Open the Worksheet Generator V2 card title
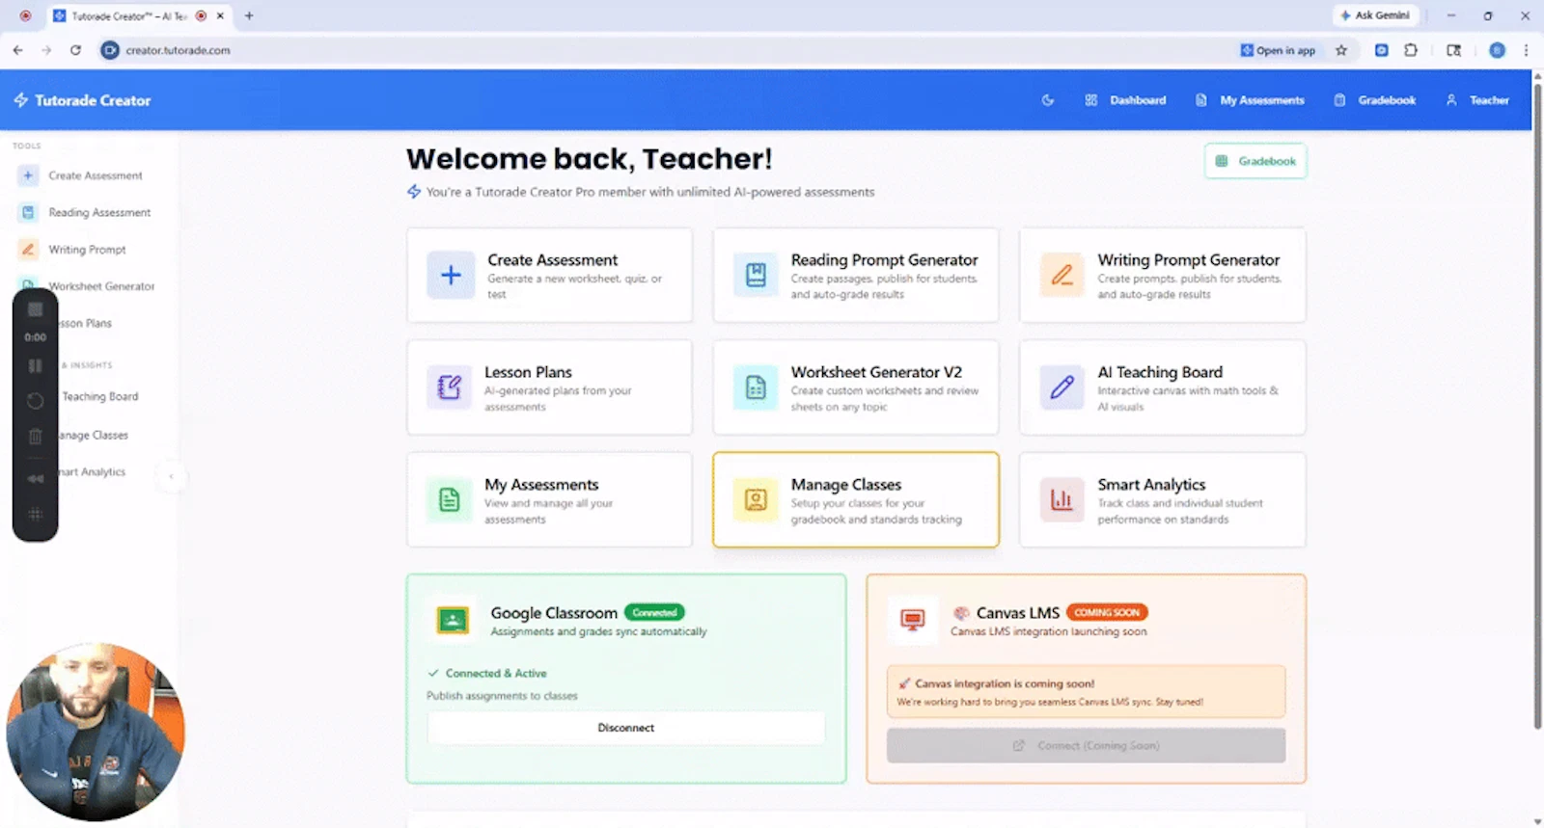This screenshot has width=1544, height=828. tap(876, 372)
